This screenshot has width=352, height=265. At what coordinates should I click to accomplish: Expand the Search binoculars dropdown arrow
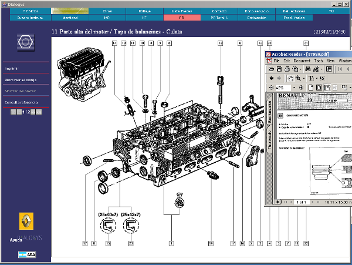[321, 69]
